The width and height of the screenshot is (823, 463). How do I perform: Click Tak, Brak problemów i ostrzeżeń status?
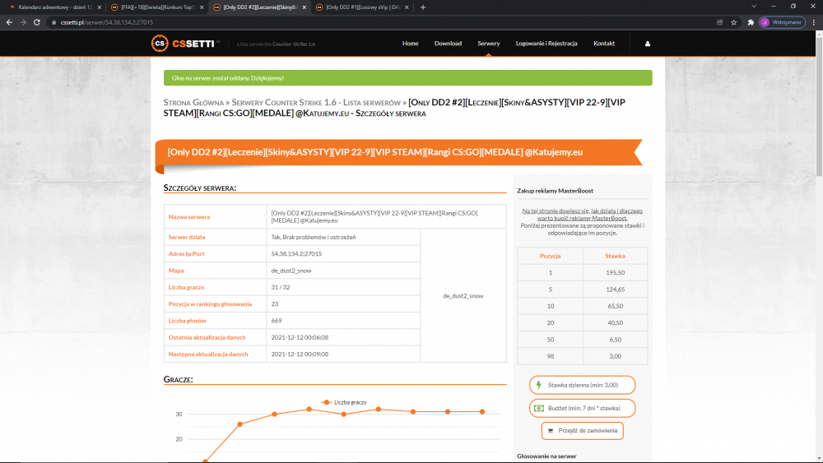click(314, 237)
